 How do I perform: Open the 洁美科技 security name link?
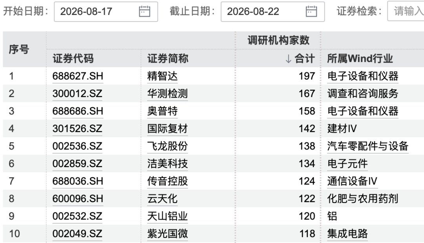(167, 164)
